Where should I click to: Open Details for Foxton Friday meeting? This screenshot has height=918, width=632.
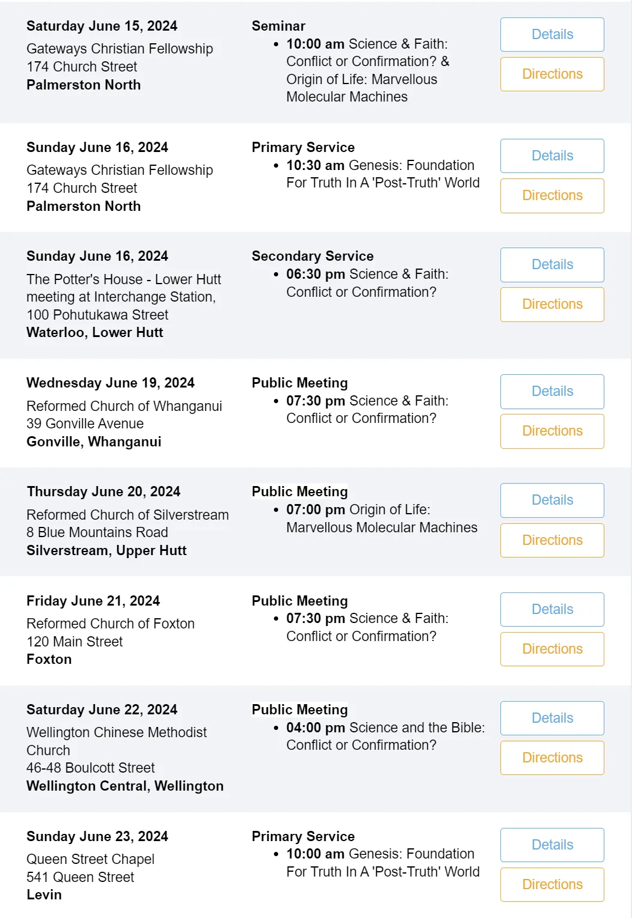coord(552,609)
